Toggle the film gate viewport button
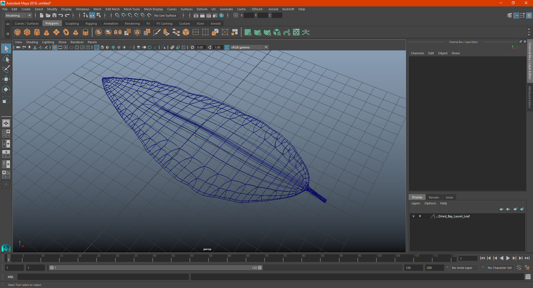Screen dimensions: 533x288 (60, 47)
